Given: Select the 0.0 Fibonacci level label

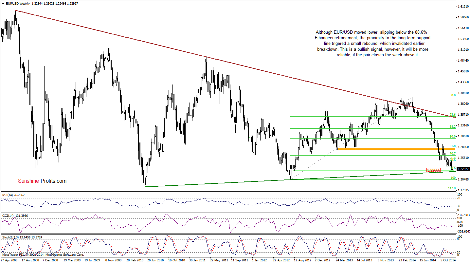Looking at the screenshot, I should (453, 95).
